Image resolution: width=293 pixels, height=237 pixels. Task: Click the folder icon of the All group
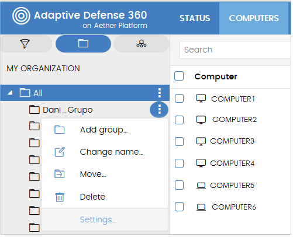[x=25, y=93]
